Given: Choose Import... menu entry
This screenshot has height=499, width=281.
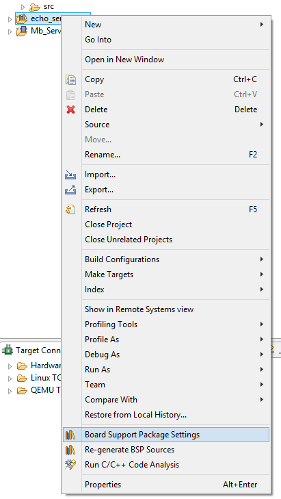Looking at the screenshot, I should pos(166,175).
